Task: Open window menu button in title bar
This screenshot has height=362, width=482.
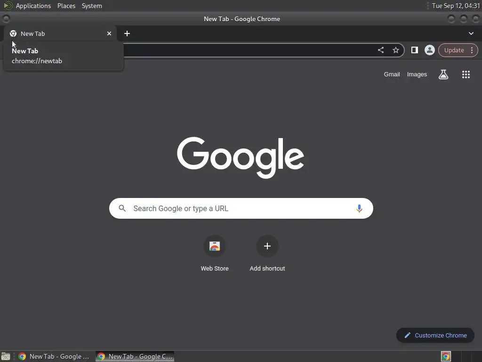Action: 6,19
